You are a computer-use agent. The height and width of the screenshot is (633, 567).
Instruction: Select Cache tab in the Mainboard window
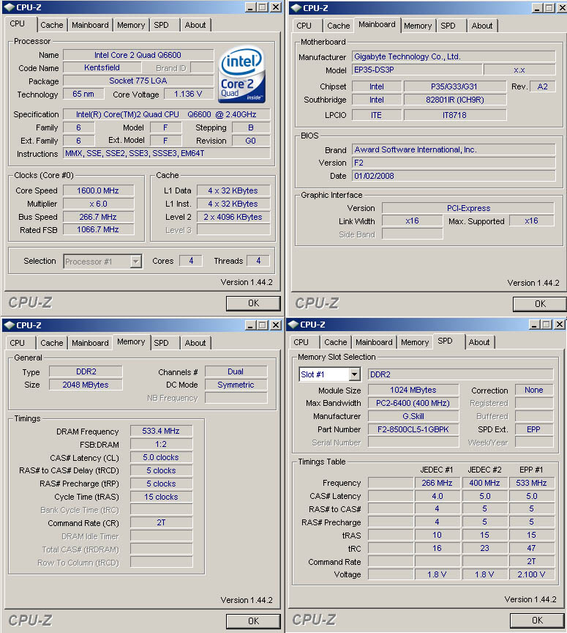click(x=338, y=26)
